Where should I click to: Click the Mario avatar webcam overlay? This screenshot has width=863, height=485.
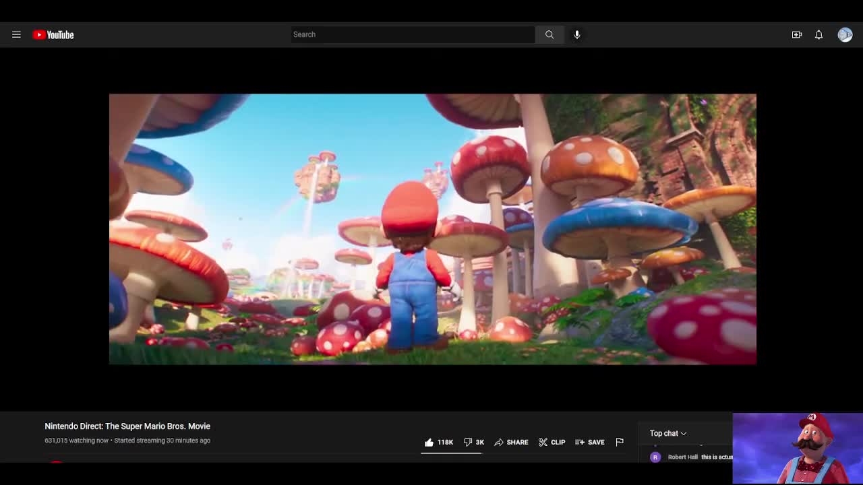point(798,449)
